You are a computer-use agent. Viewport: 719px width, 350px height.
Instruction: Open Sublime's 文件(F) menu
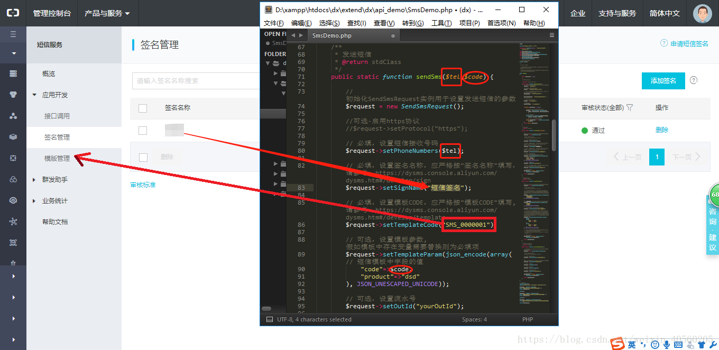tap(273, 23)
